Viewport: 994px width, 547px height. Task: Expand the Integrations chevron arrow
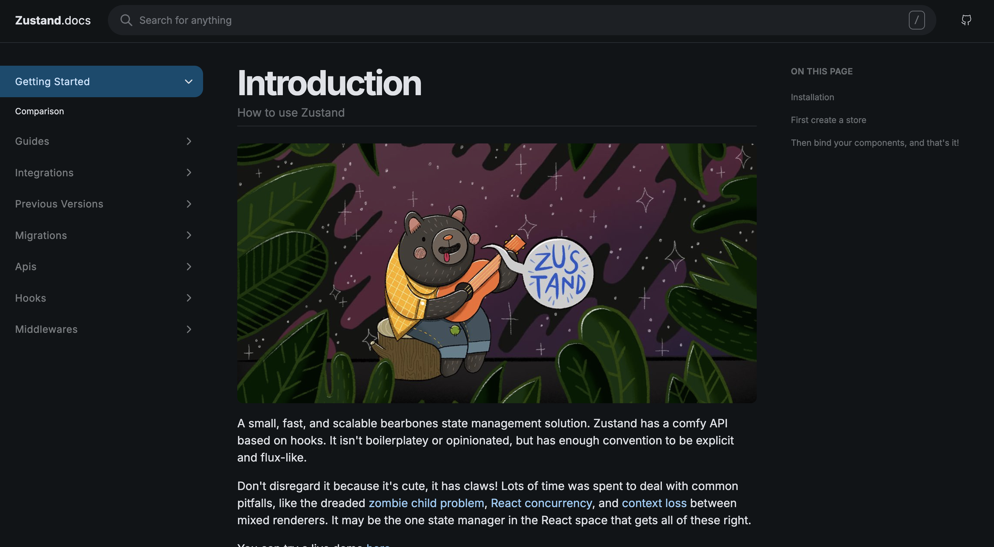click(x=189, y=173)
